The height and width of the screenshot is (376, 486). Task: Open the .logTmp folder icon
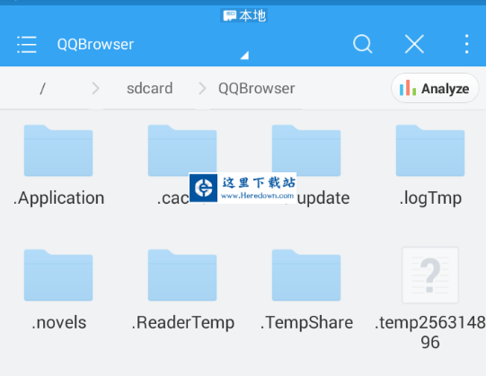[x=430, y=151]
